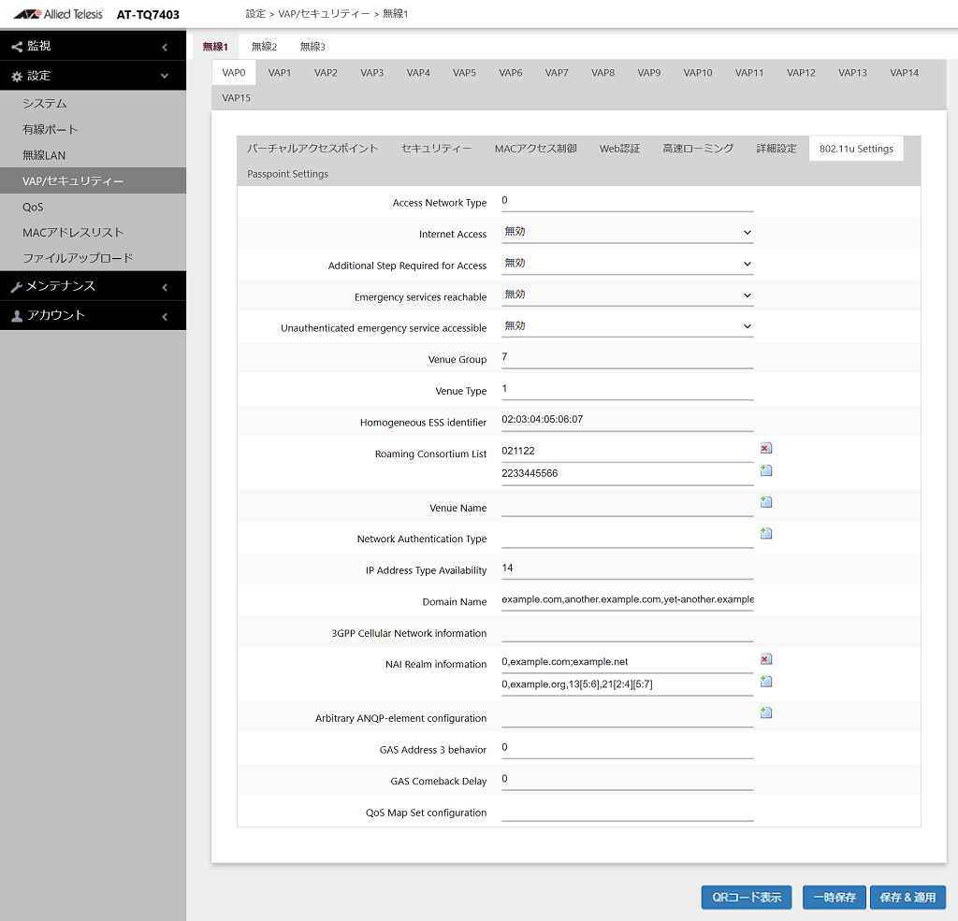Select the VAP15 tab
The image size is (958, 921).
237,98
